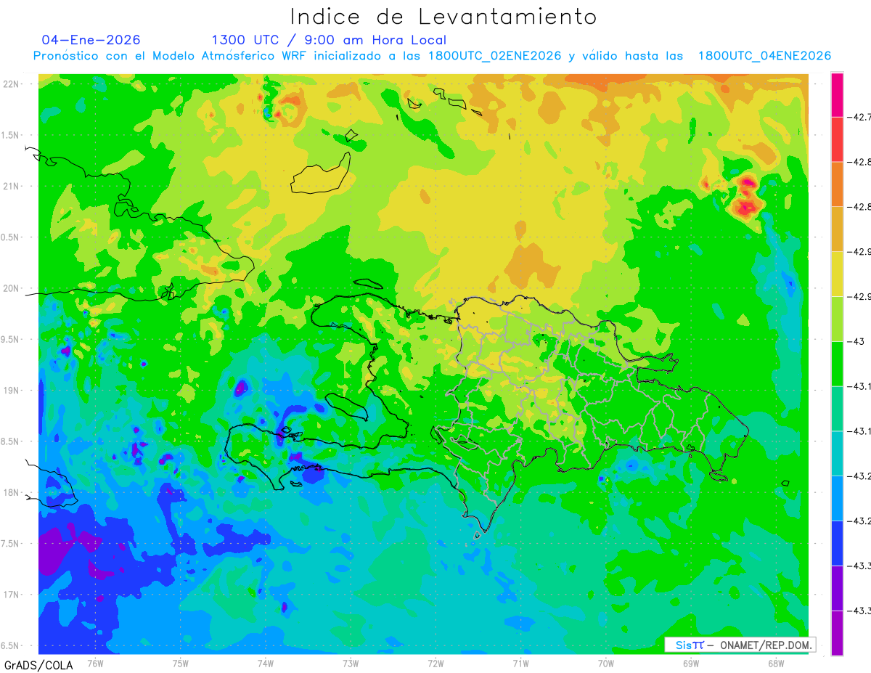Click the valid-until time '1800UTC_04ENE2026'
Image resolution: width=871 pixels, height=673 pixels.
[764, 56]
